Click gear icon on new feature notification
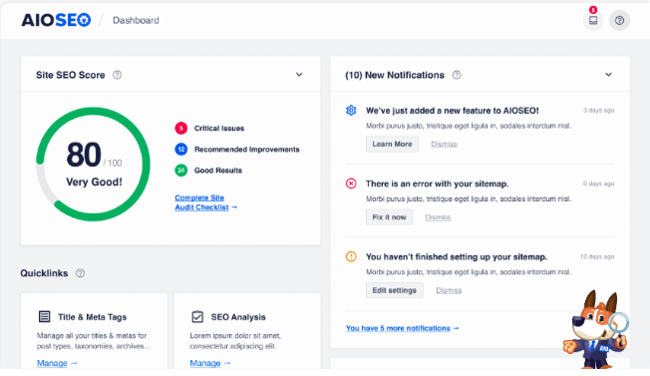The width and height of the screenshot is (650, 376). click(351, 111)
